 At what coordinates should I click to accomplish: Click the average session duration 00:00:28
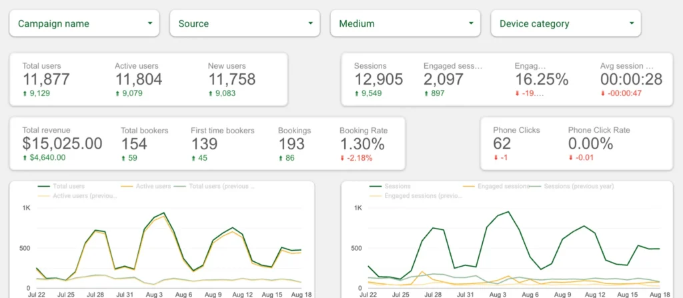pos(631,79)
